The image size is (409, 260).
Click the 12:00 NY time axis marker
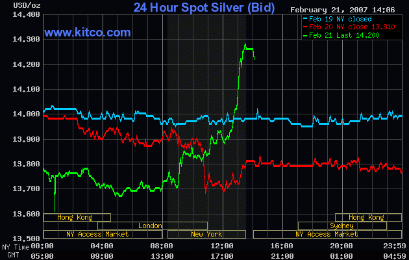coord(221,246)
